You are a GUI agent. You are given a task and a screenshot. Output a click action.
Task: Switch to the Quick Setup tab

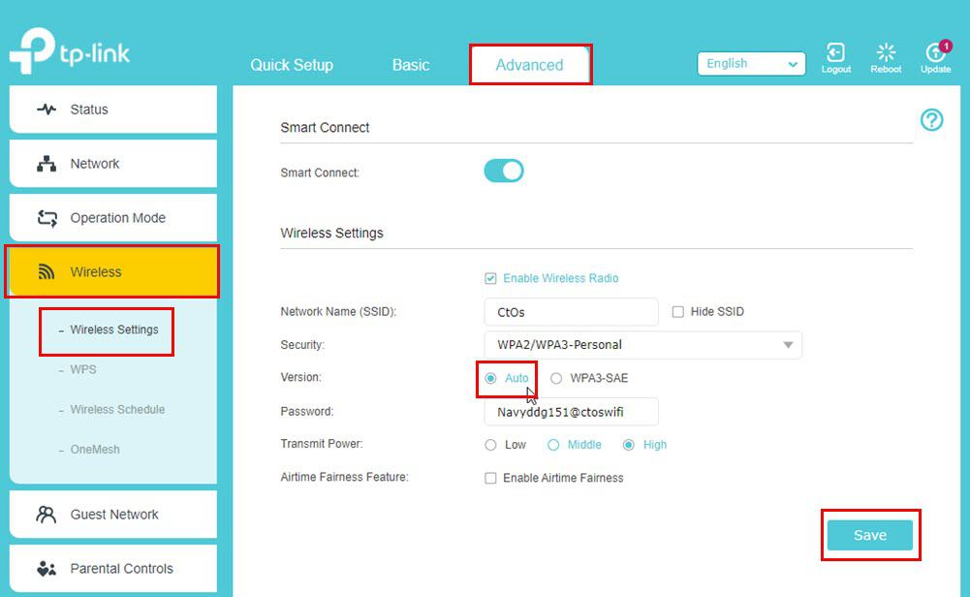click(x=292, y=65)
